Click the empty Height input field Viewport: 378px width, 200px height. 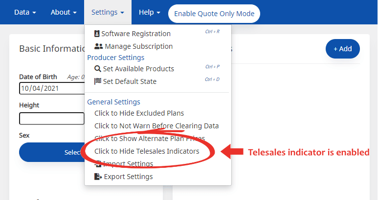52,119
